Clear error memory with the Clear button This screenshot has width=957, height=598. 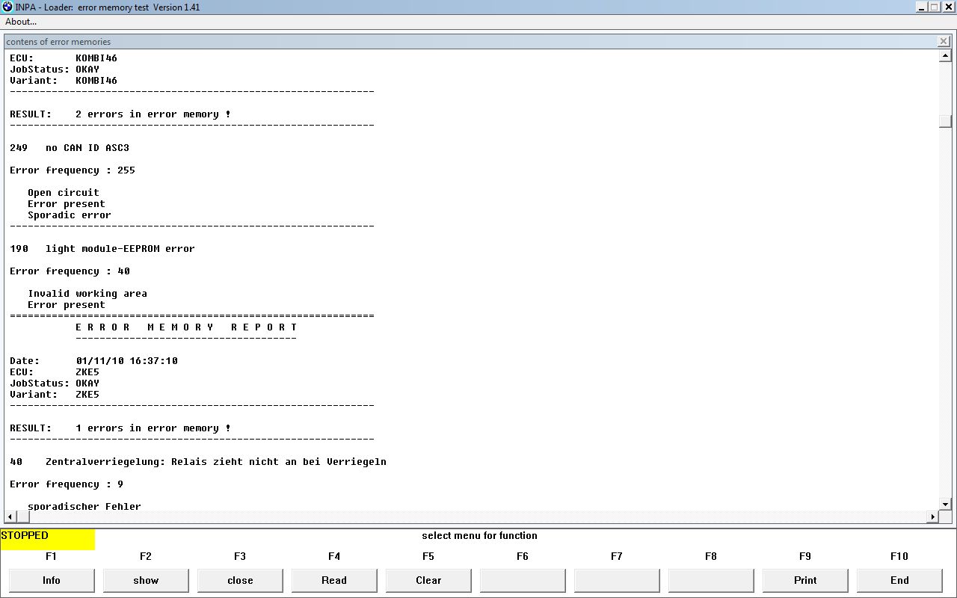428,580
